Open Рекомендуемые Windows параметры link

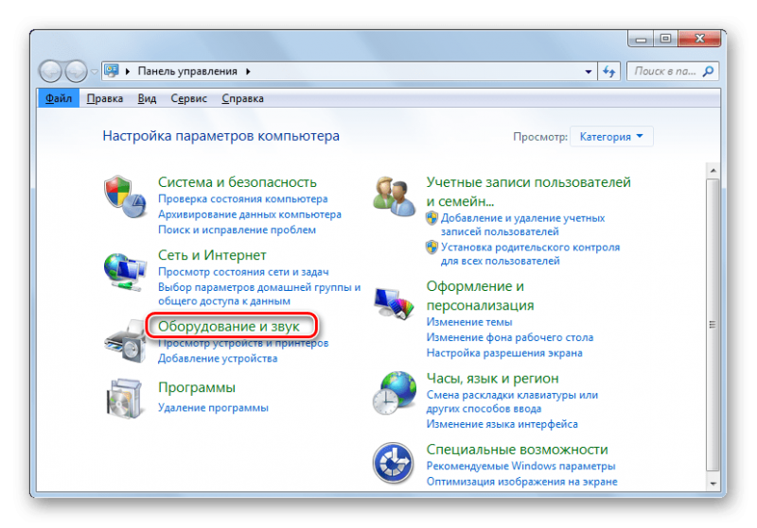520,466
